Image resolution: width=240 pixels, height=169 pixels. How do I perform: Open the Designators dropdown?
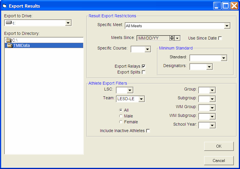pyautogui.click(x=209, y=67)
